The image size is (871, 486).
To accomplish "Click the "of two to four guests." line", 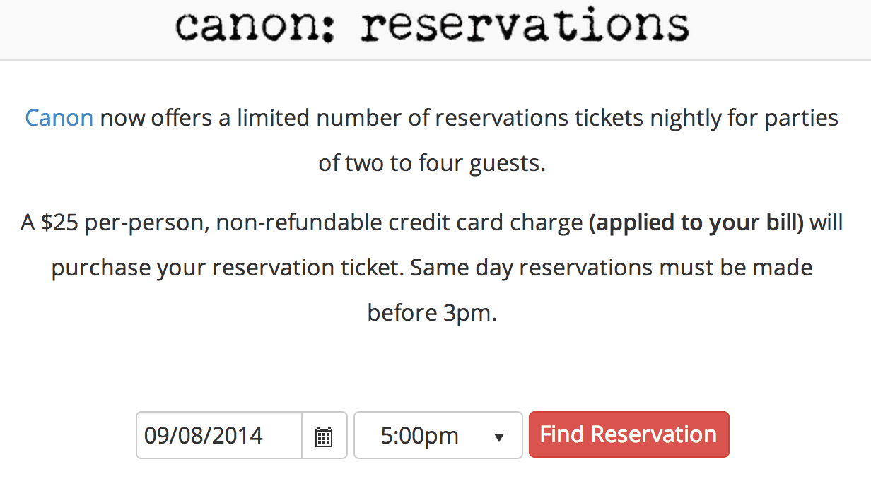I will 432,162.
